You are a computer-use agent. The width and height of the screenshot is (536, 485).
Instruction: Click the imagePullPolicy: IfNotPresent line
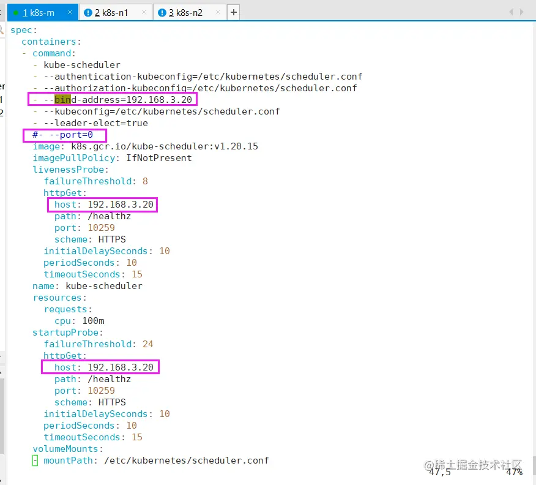click(x=112, y=158)
